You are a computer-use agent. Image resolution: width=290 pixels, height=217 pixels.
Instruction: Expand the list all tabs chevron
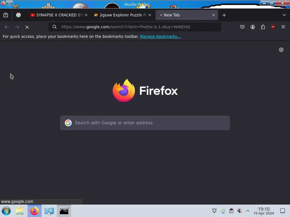tap(284, 15)
